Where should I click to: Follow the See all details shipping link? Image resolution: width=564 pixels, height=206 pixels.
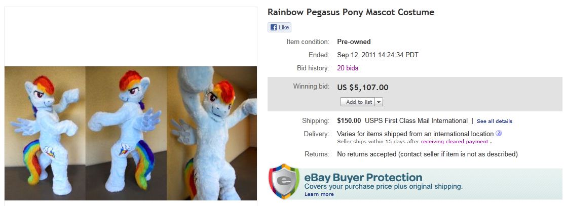click(494, 121)
